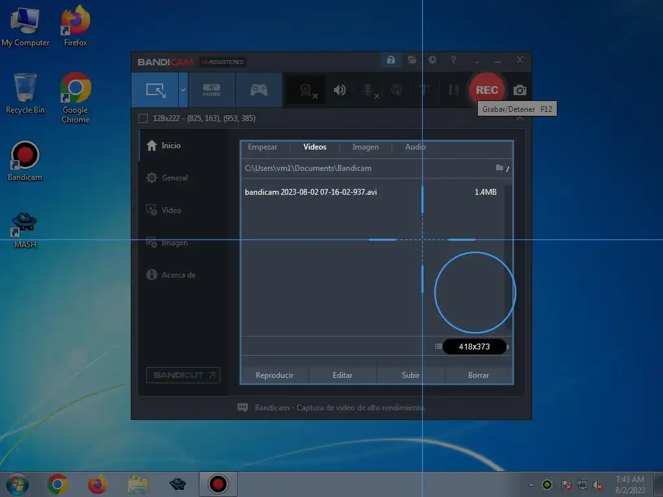Show hidden system tray icons arrow
Viewport: 663px width, 497px height.
pyautogui.click(x=531, y=485)
